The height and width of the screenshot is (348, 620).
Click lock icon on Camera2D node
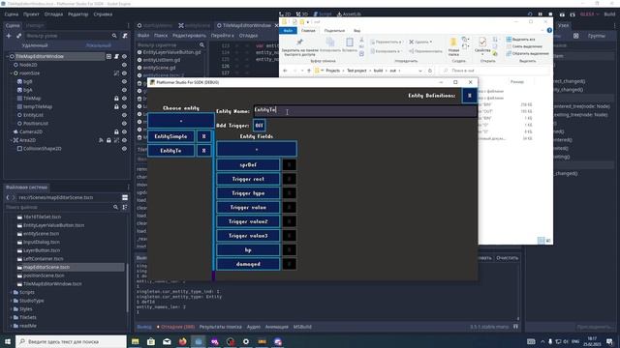pyautogui.click(x=116, y=131)
